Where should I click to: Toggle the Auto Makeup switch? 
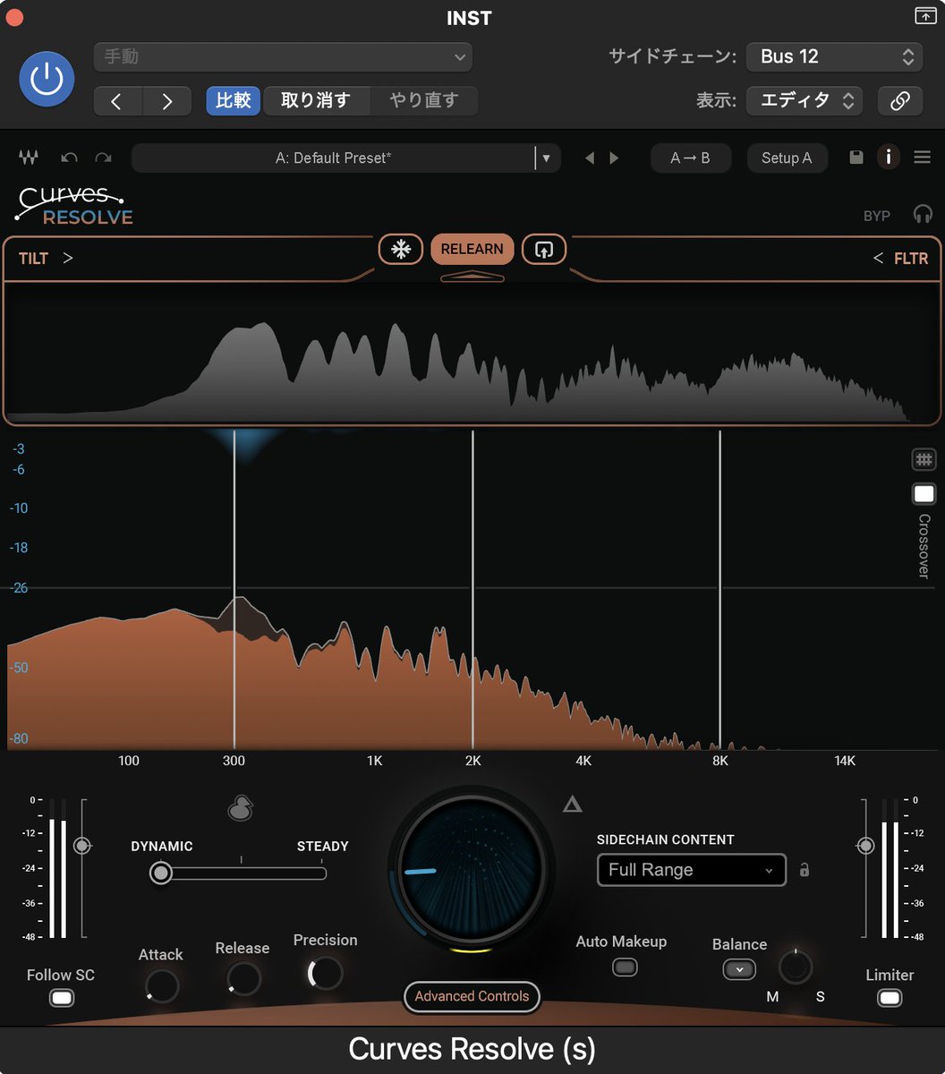pos(625,967)
